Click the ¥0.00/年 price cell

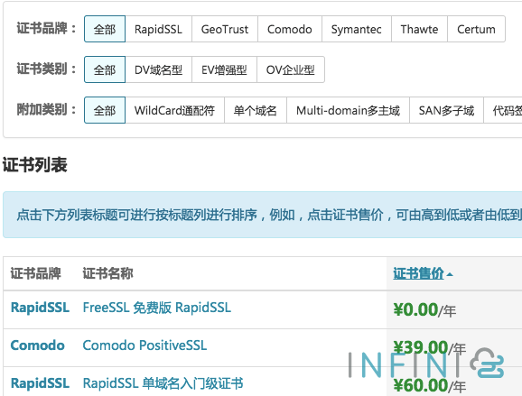pyautogui.click(x=424, y=310)
